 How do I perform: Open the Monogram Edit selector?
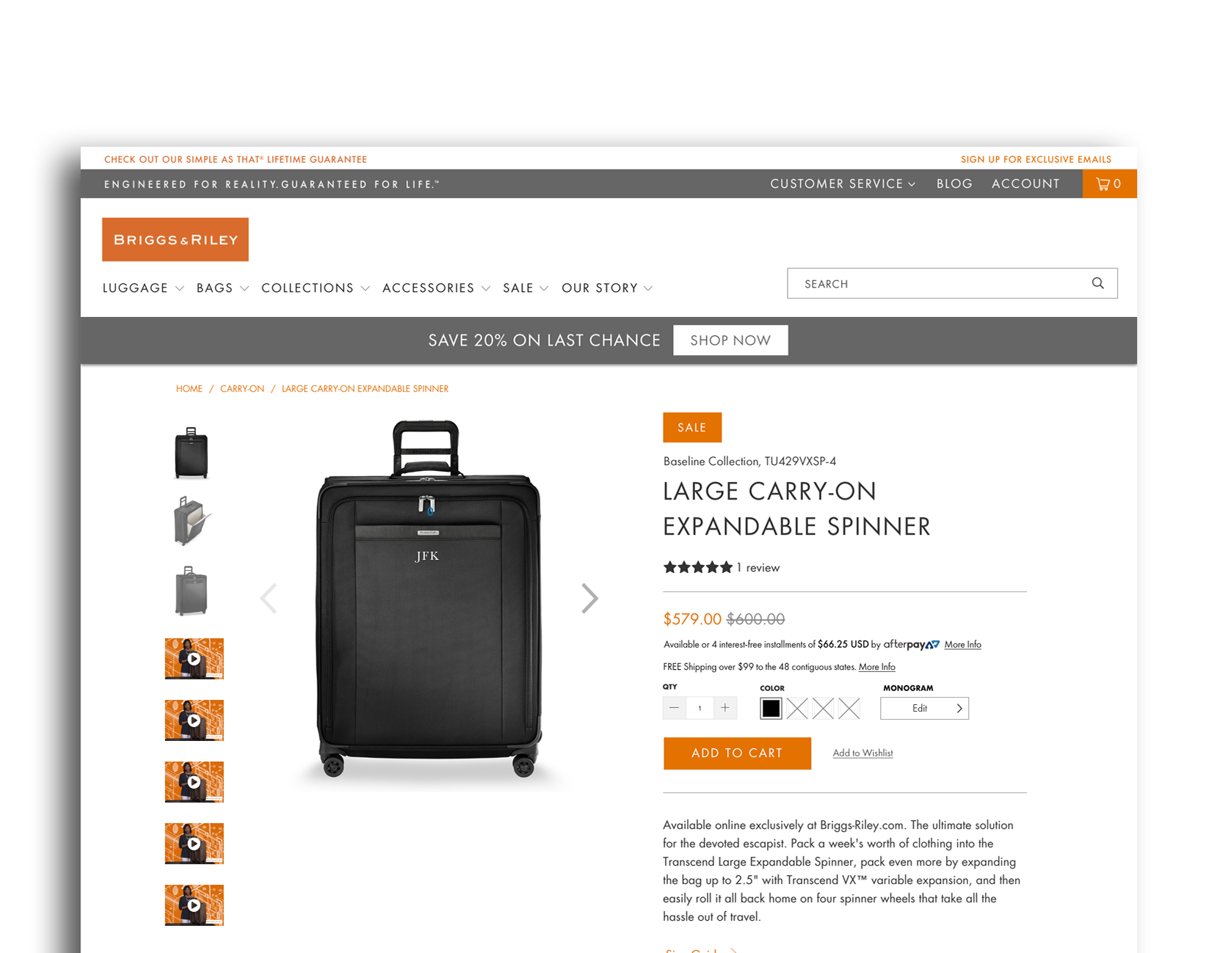(x=924, y=708)
